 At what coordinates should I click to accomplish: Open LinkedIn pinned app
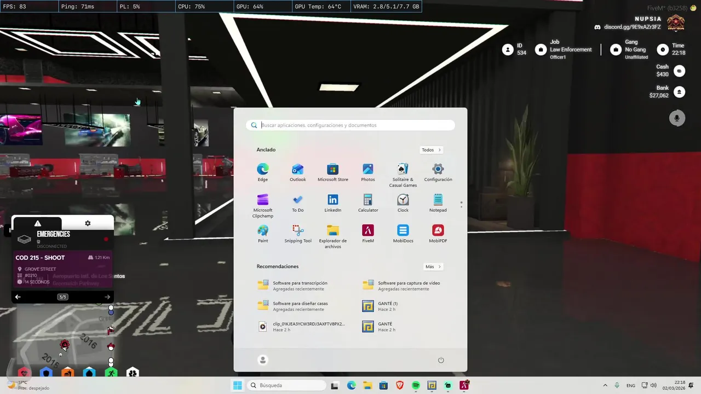[333, 203]
